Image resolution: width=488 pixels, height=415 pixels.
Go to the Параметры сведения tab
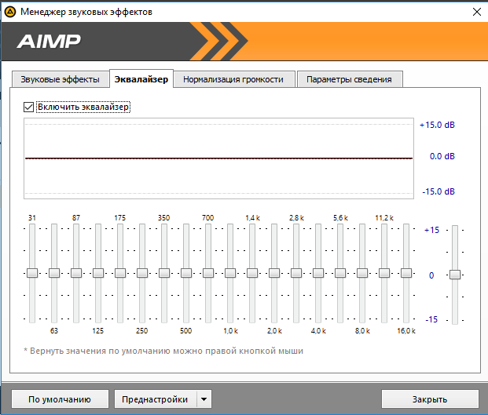point(349,79)
